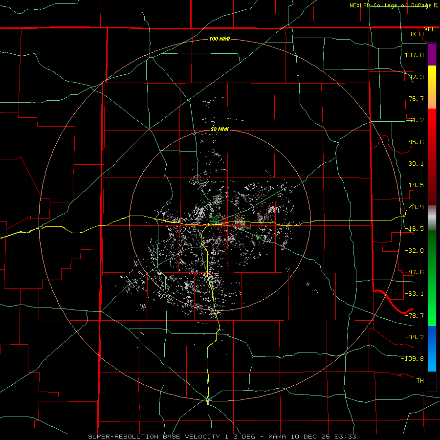Click the red inbound echoes at the radar center

pos(225,223)
